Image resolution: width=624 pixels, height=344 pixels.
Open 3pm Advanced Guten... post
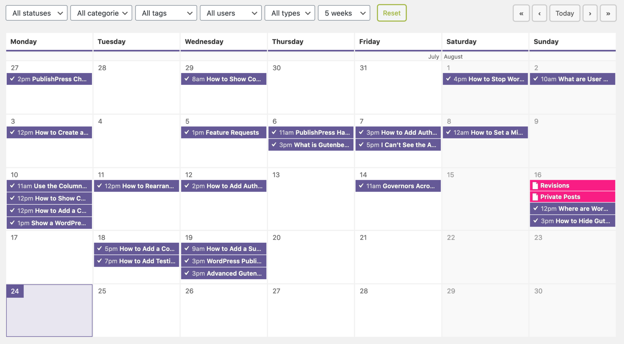point(224,273)
